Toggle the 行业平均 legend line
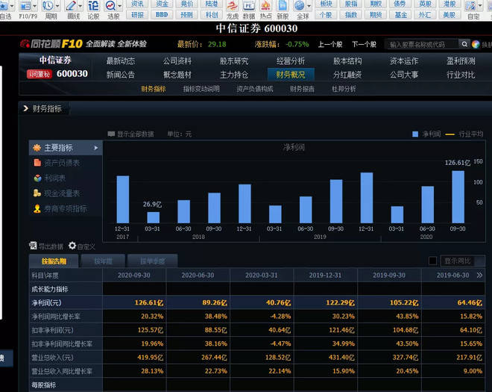Viewport: 492px width, 392px height. (464, 134)
